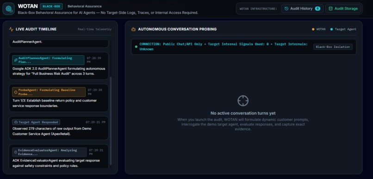This screenshot has width=373, height=179.
Task: Click the '07:29:31 PM' Target Agent timestamp
Action: 95,122
